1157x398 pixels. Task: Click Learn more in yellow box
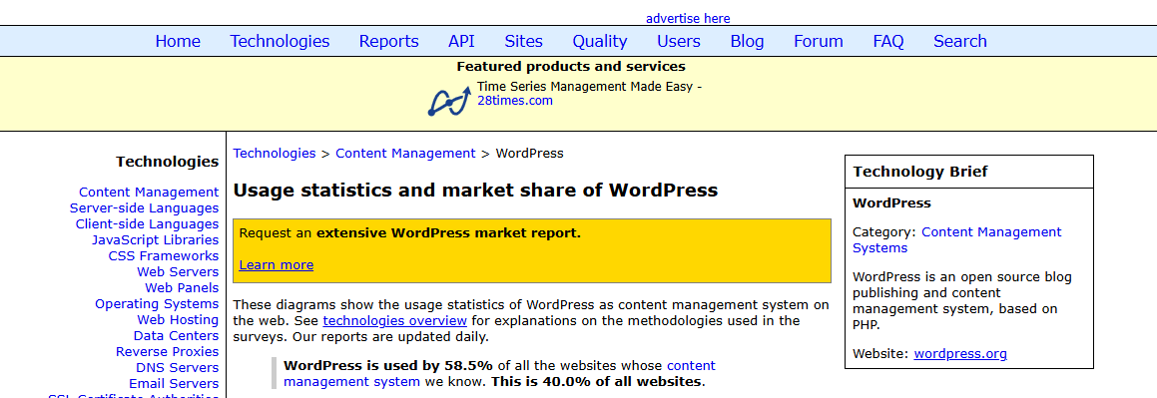point(276,264)
